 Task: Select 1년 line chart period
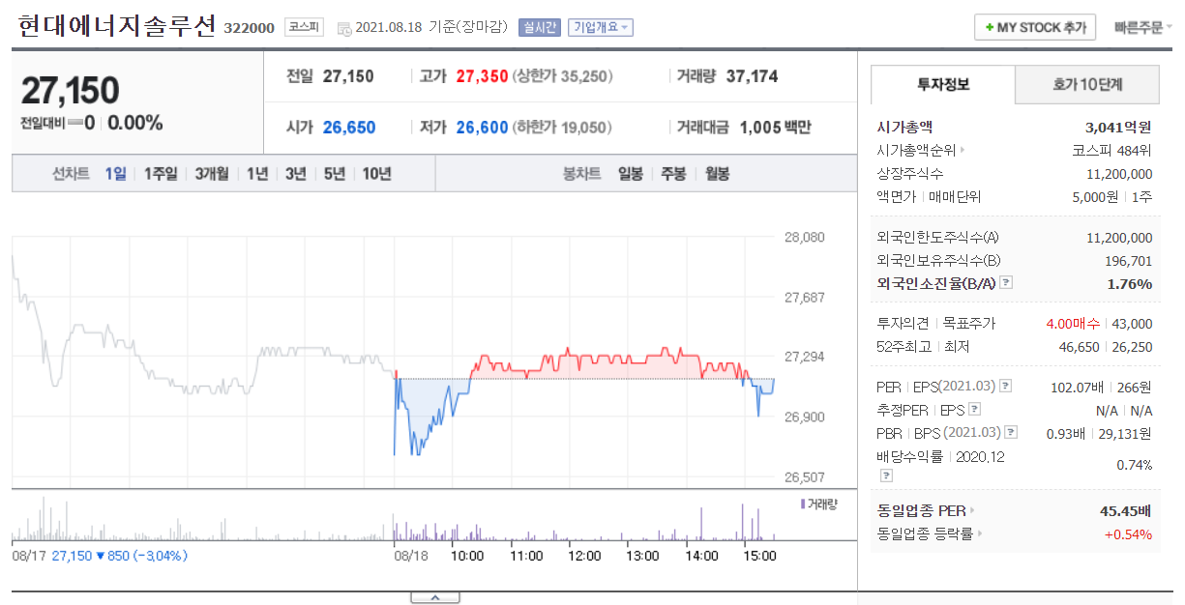click(x=257, y=174)
